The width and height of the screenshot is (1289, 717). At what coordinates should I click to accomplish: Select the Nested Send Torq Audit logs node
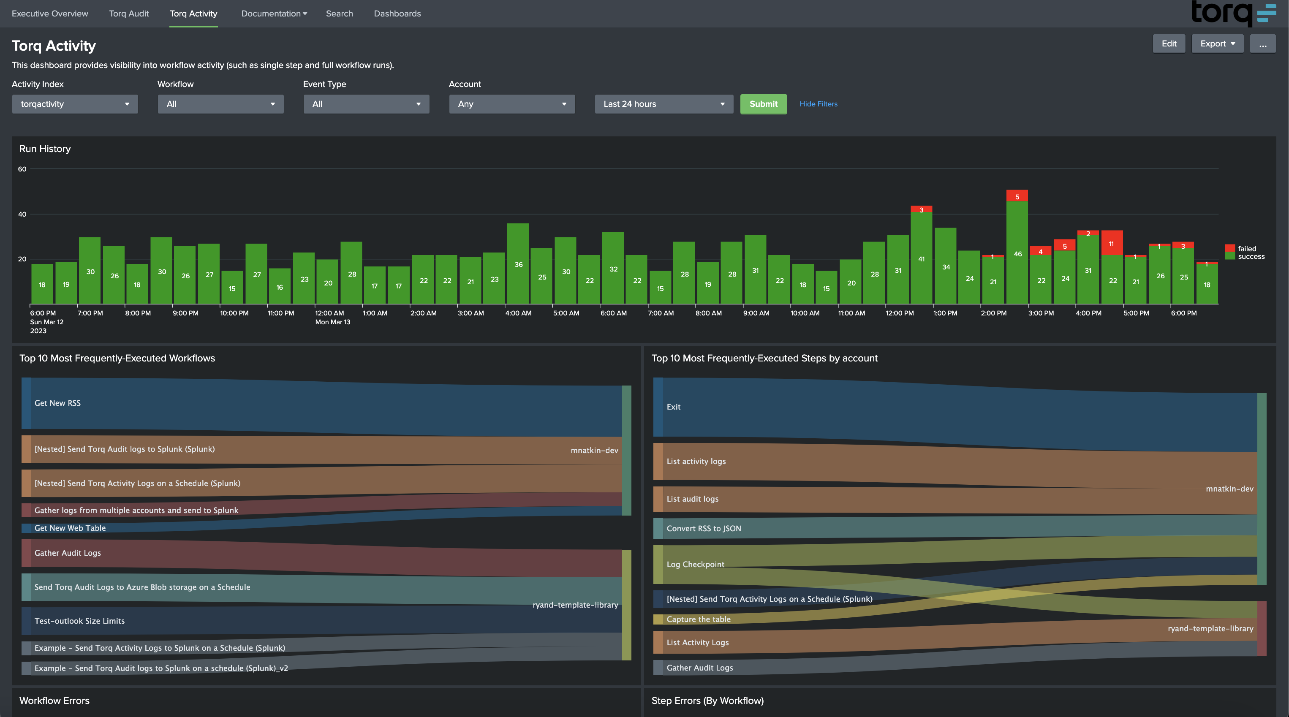click(x=26, y=449)
